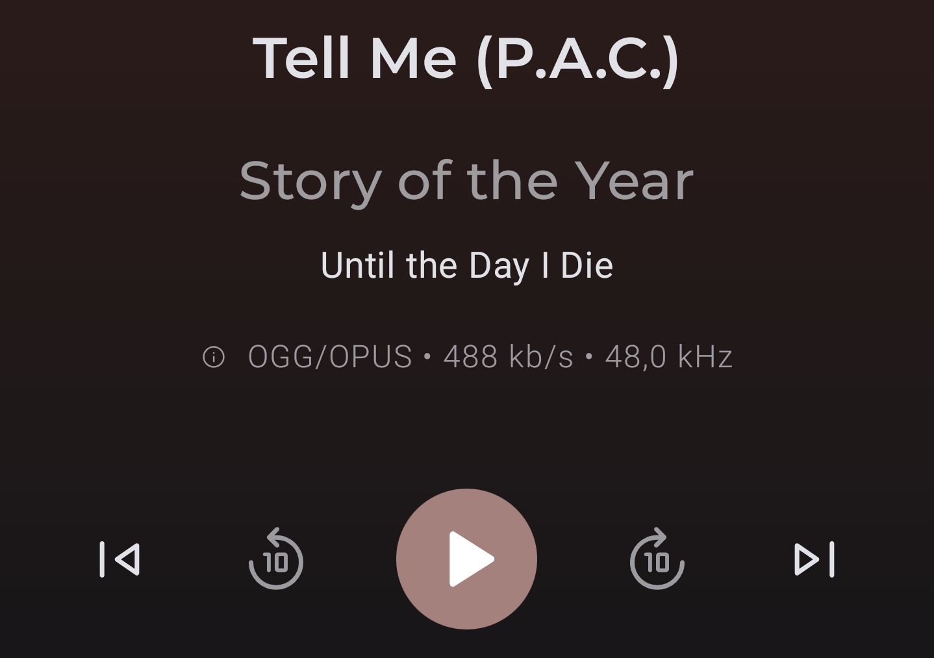
Task: Click the track name heading at top
Action: pos(466,59)
